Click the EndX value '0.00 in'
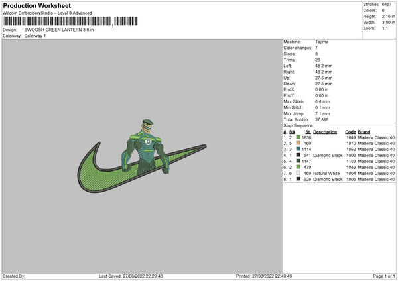 coord(322,89)
